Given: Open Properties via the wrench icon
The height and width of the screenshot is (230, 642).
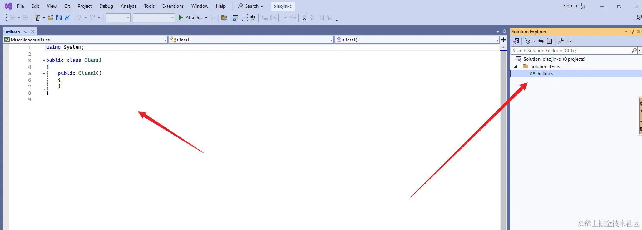Looking at the screenshot, I should 561,41.
